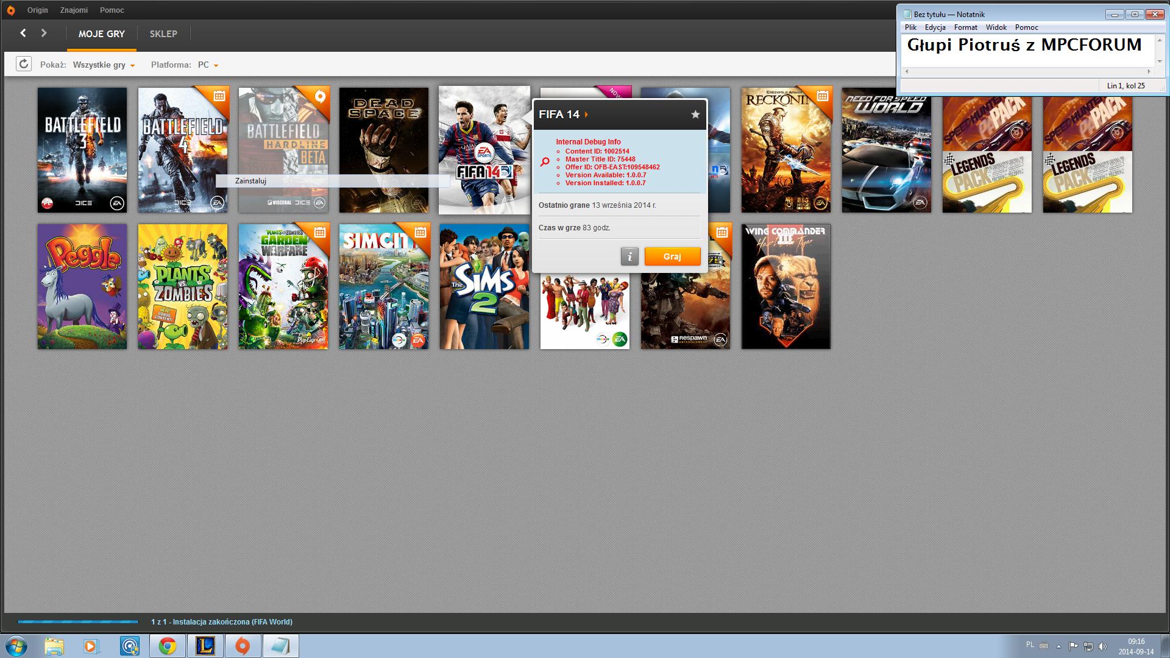Viewport: 1170px width, 658px height.
Task: Click the Origin logo icon in title bar
Action: pos(10,10)
